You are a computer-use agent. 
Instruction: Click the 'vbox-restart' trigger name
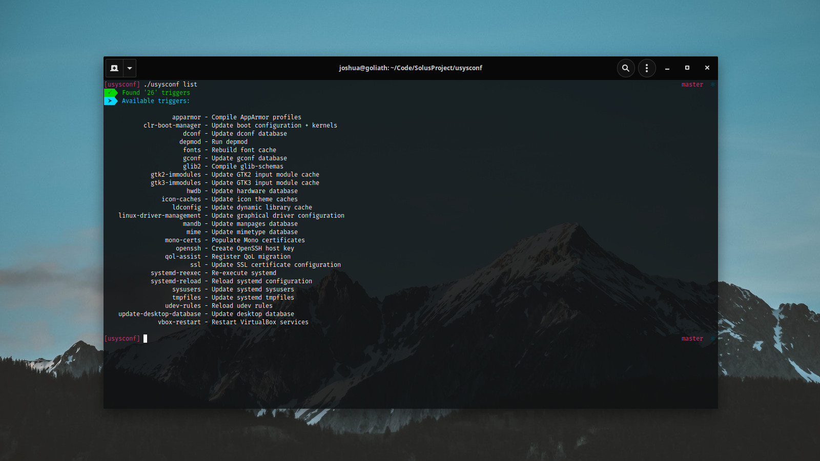179,322
